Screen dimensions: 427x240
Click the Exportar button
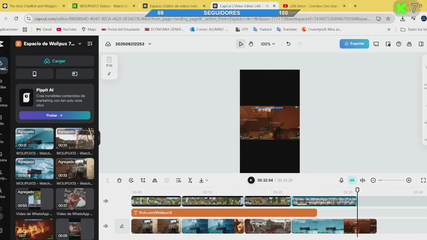pos(354,44)
